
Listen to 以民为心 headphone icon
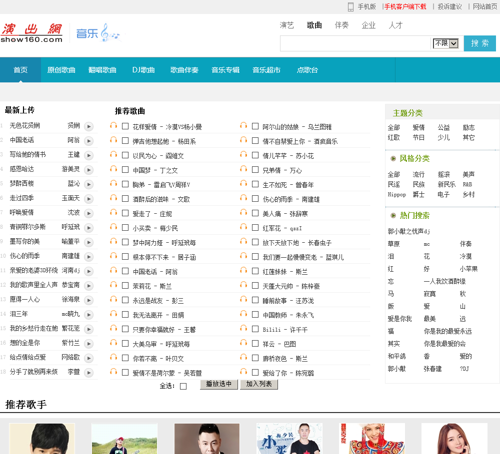point(113,154)
